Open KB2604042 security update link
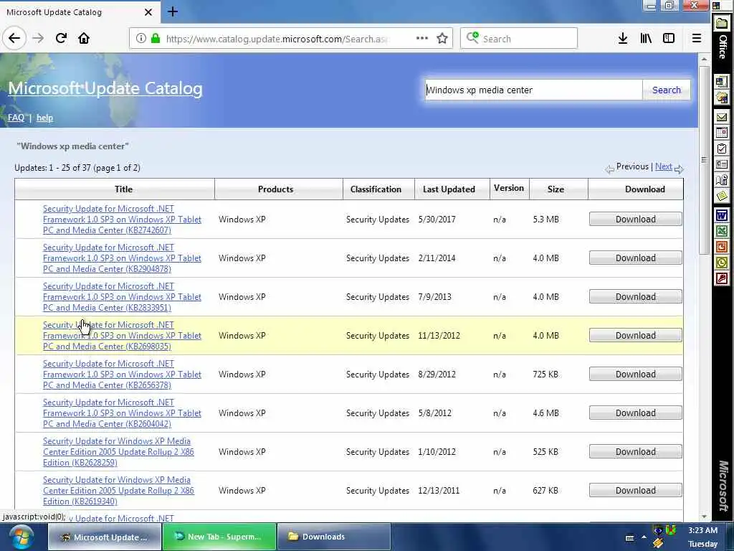The width and height of the screenshot is (734, 551). 122,413
